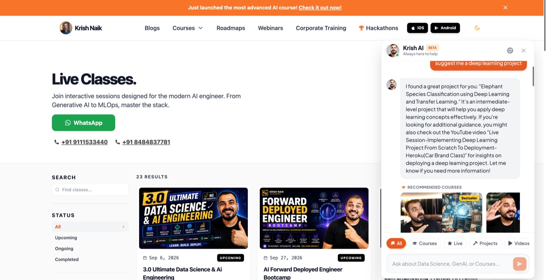Go to Roadmaps page

[x=231, y=28]
